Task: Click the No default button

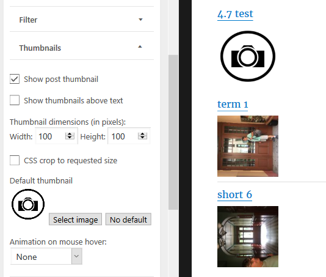Action: tap(128, 219)
